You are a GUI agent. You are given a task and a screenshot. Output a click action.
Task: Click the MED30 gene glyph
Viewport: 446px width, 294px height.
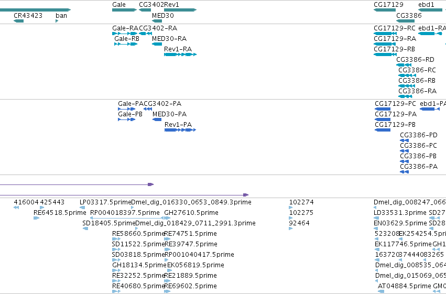point(157,21)
